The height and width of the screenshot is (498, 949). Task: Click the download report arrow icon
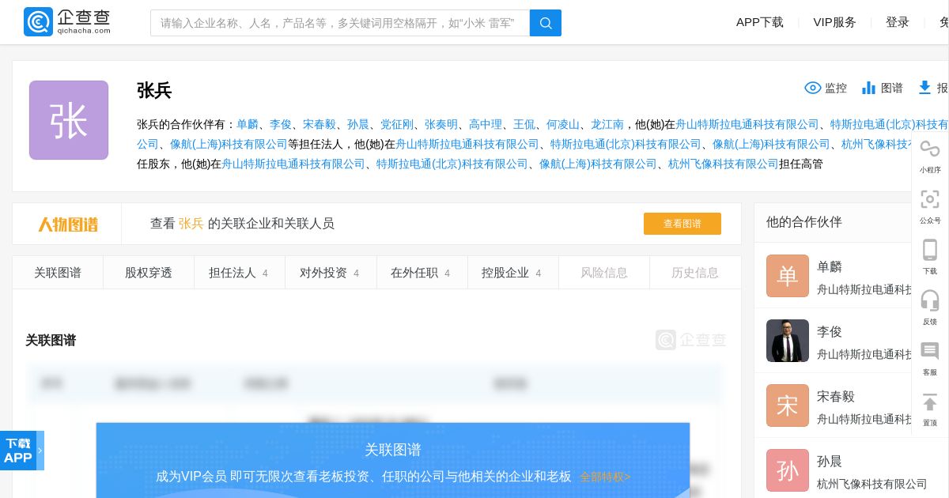pyautogui.click(x=924, y=88)
